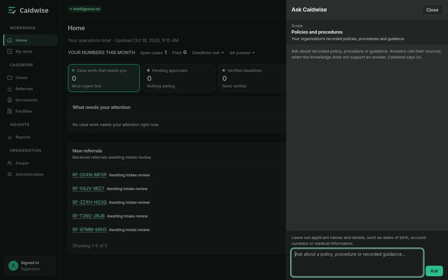This screenshot has height=280, width=448.
Task: Navigate to Referrals page
Action: [x=30, y=89]
